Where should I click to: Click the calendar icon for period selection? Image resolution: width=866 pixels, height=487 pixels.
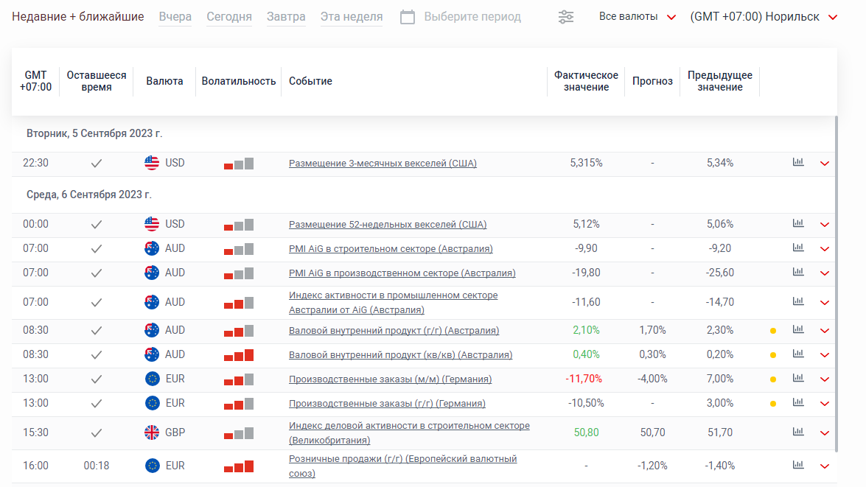click(408, 17)
